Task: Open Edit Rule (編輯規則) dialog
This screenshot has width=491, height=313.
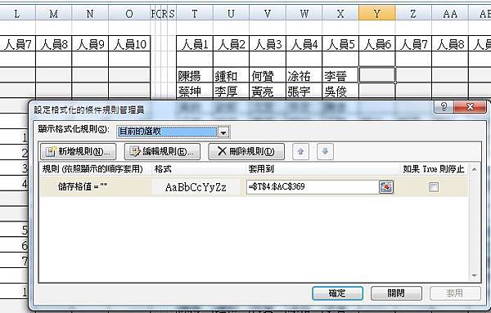Action: point(162,152)
